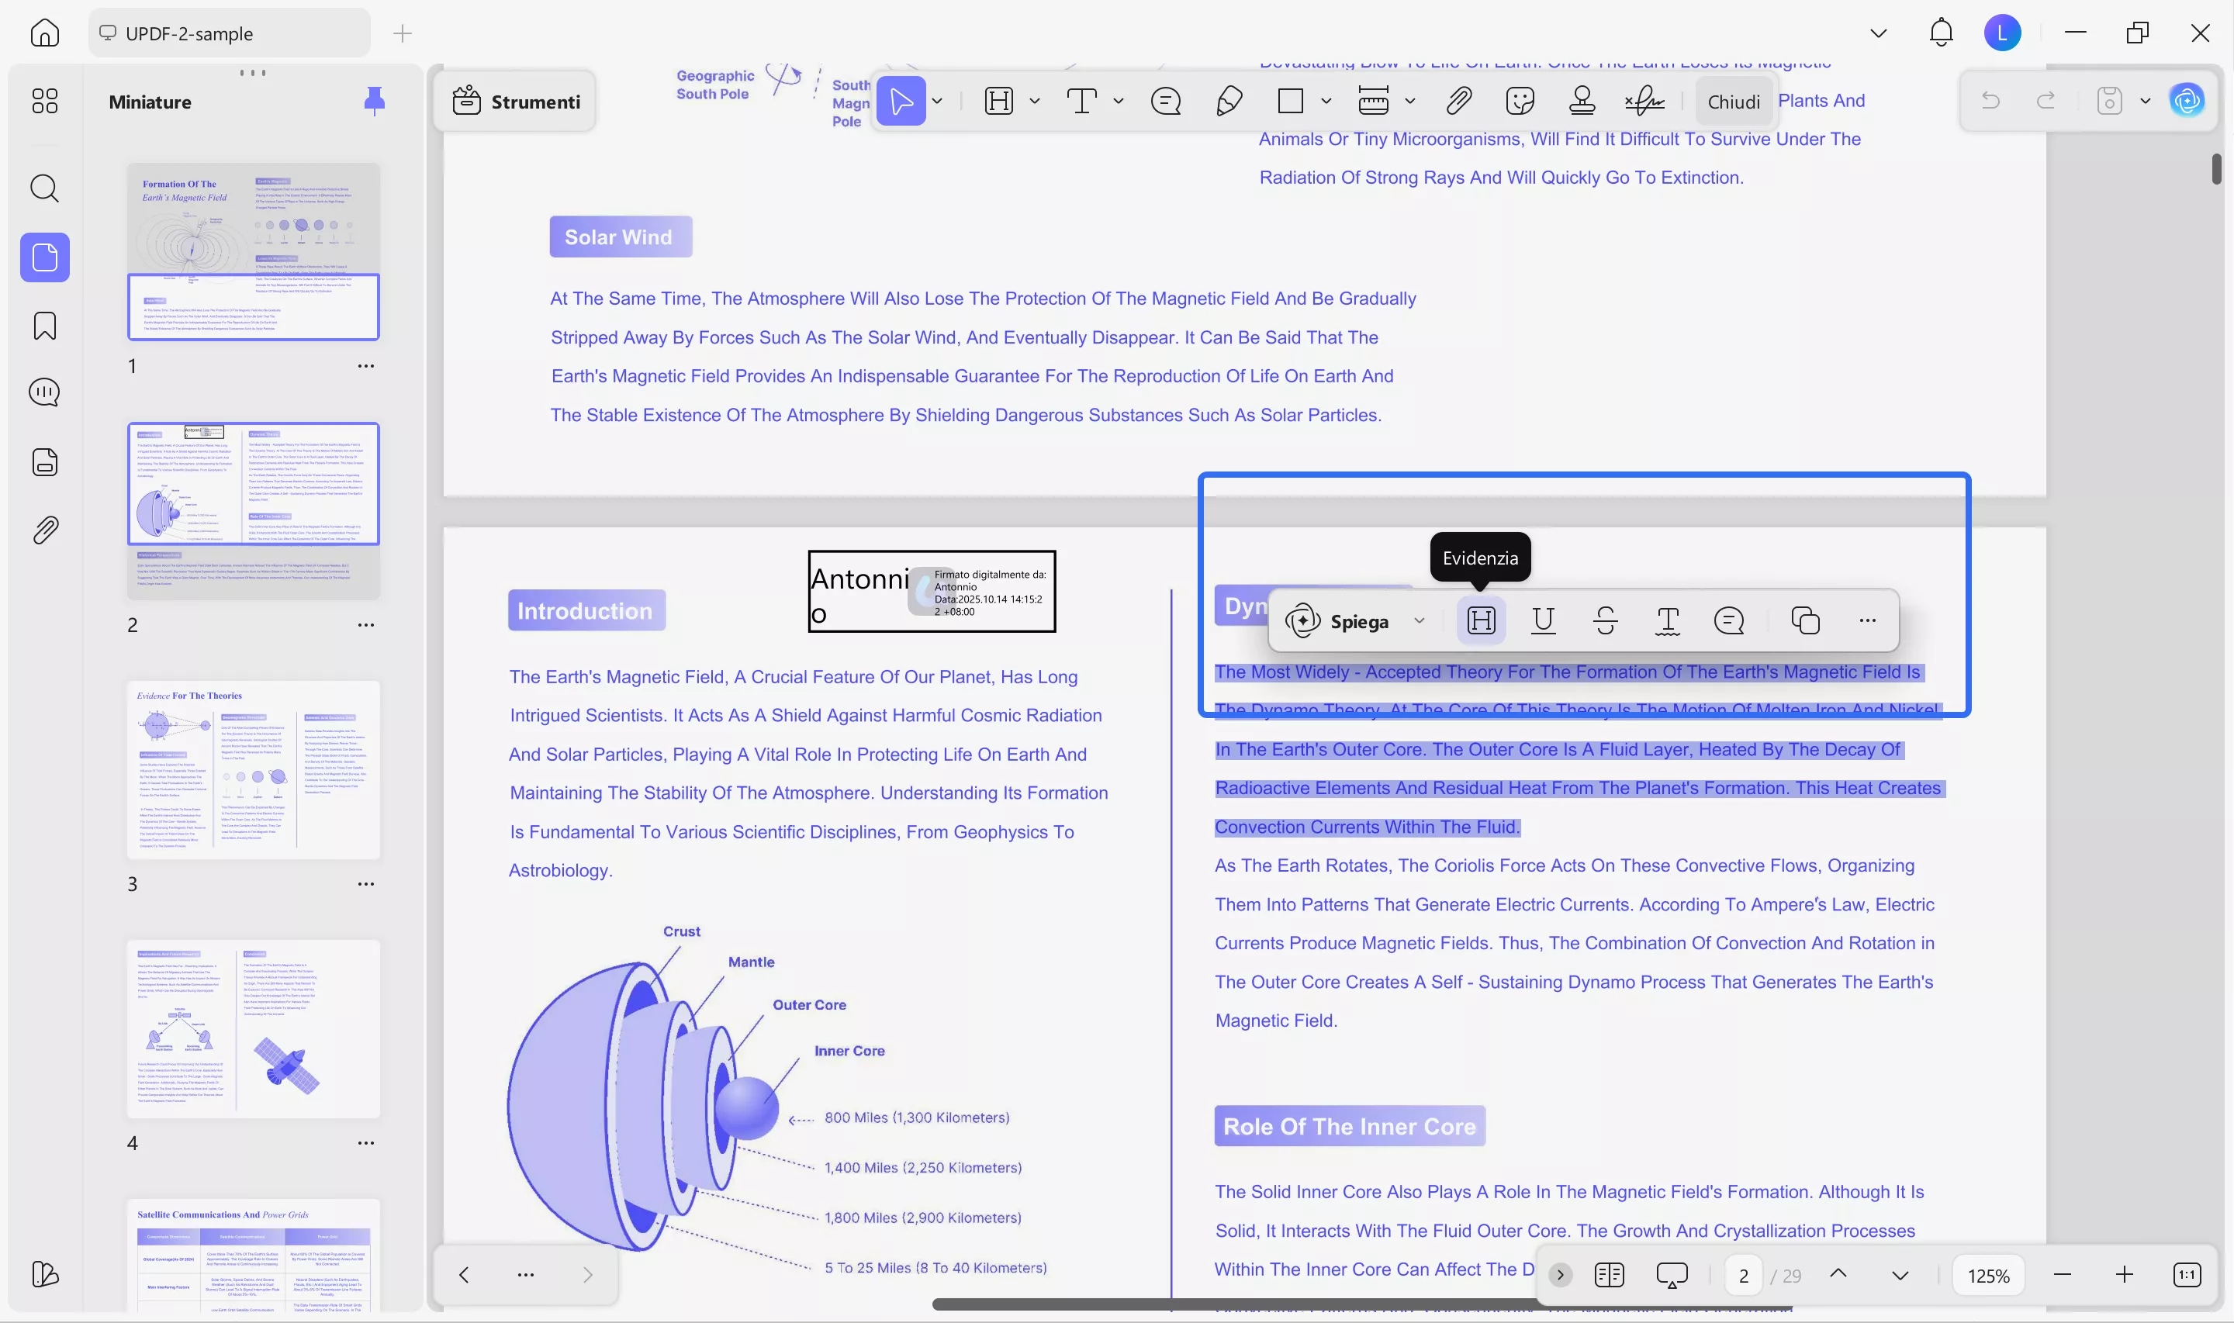
Task: Select the pencil markup tool
Action: coord(1228,101)
